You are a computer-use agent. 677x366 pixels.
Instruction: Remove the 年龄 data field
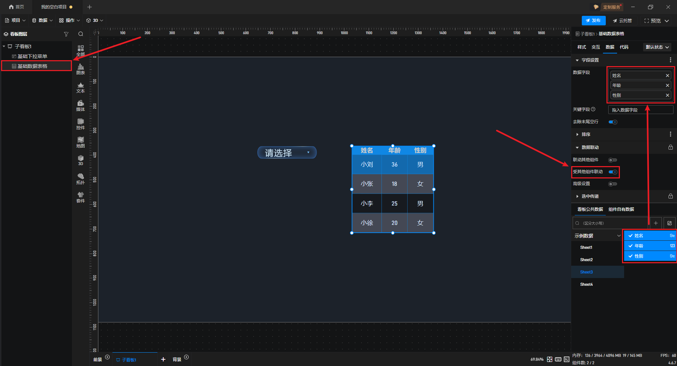coord(667,86)
